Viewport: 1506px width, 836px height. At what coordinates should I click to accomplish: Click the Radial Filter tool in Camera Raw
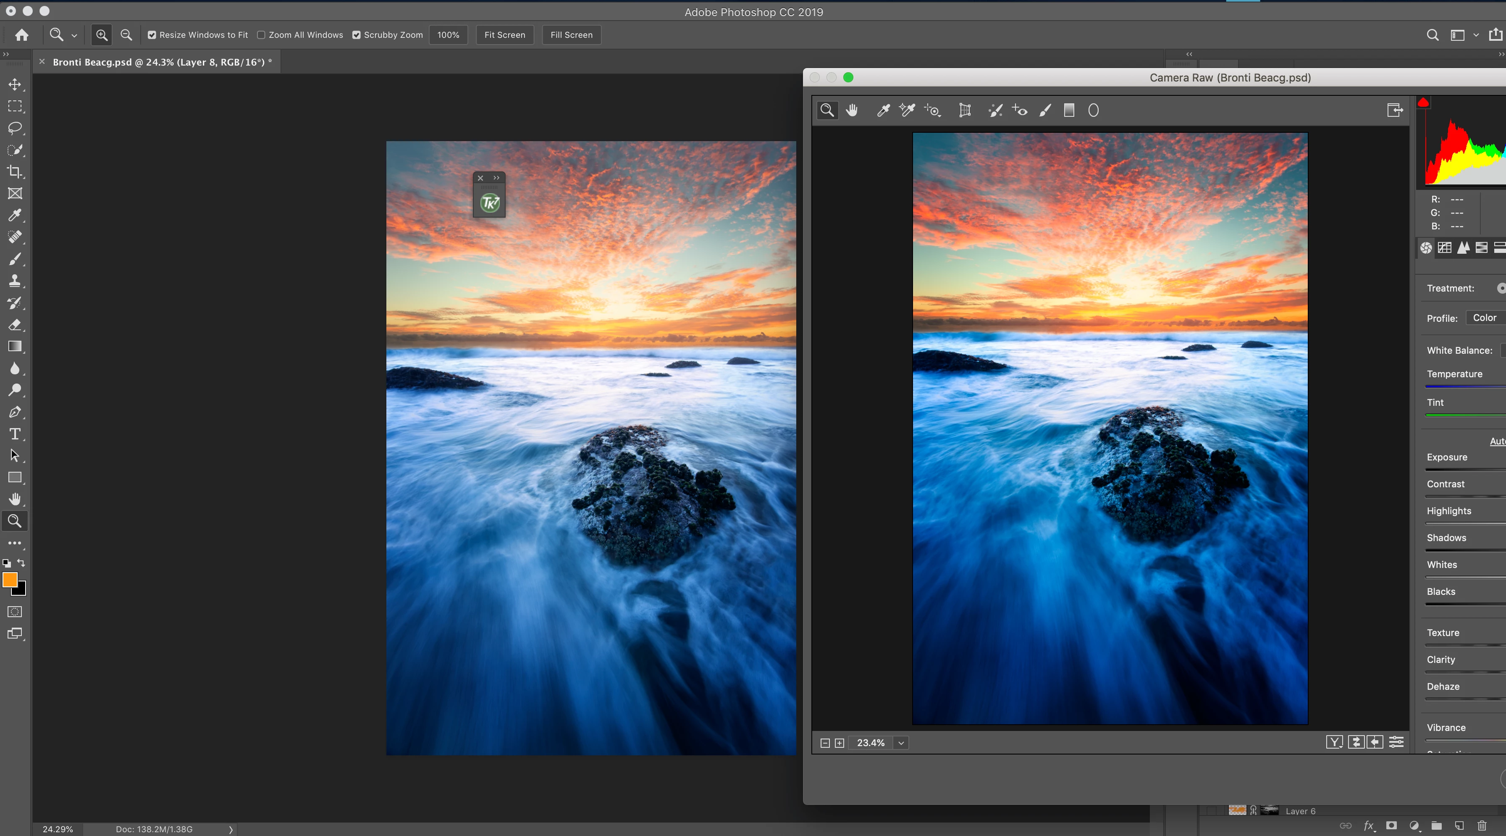coord(1093,110)
